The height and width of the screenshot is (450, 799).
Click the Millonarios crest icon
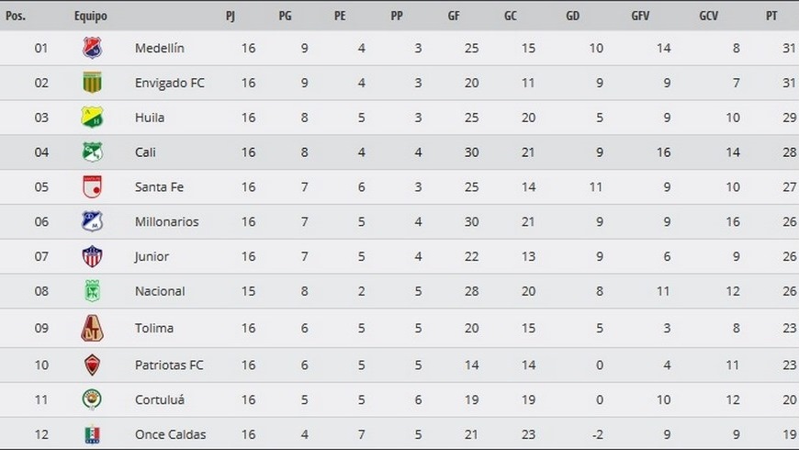(92, 221)
